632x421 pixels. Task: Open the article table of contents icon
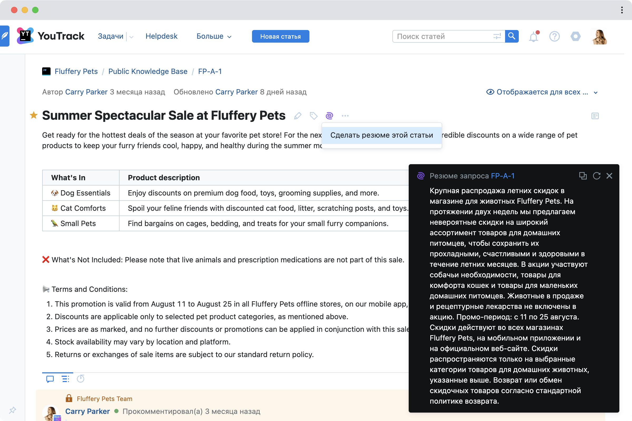coord(595,116)
